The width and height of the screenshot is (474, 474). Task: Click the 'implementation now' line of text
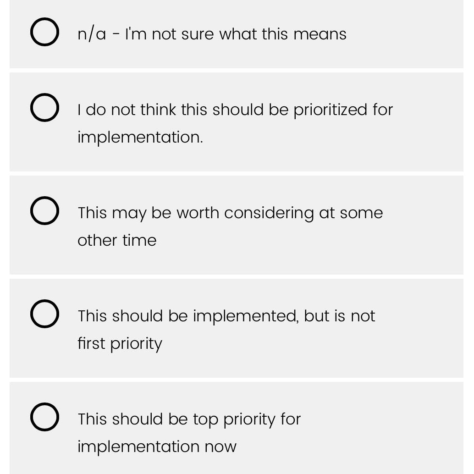tap(157, 446)
